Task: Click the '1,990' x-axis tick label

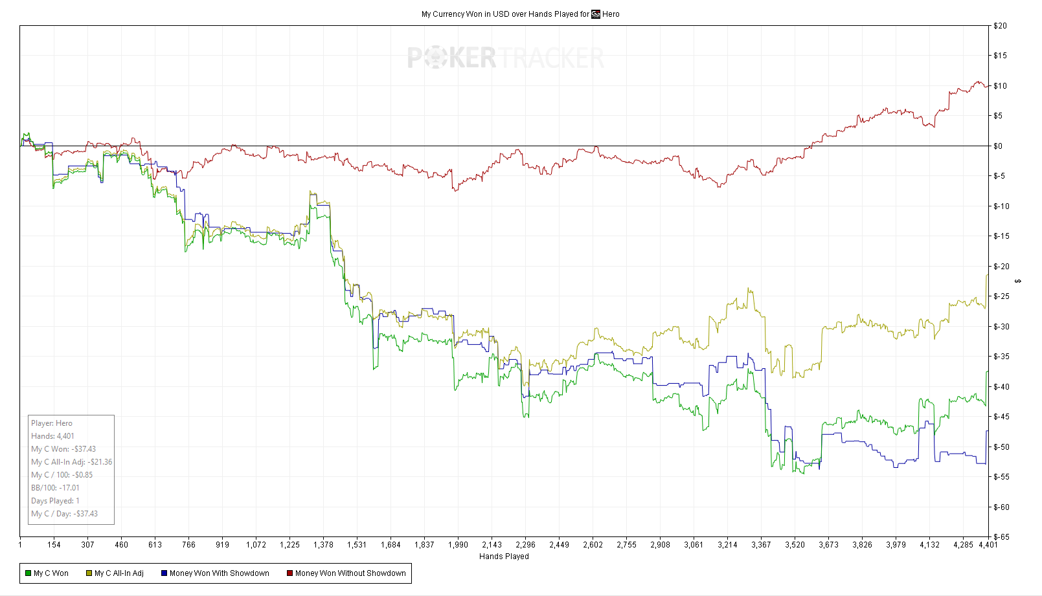Action: pyautogui.click(x=458, y=545)
